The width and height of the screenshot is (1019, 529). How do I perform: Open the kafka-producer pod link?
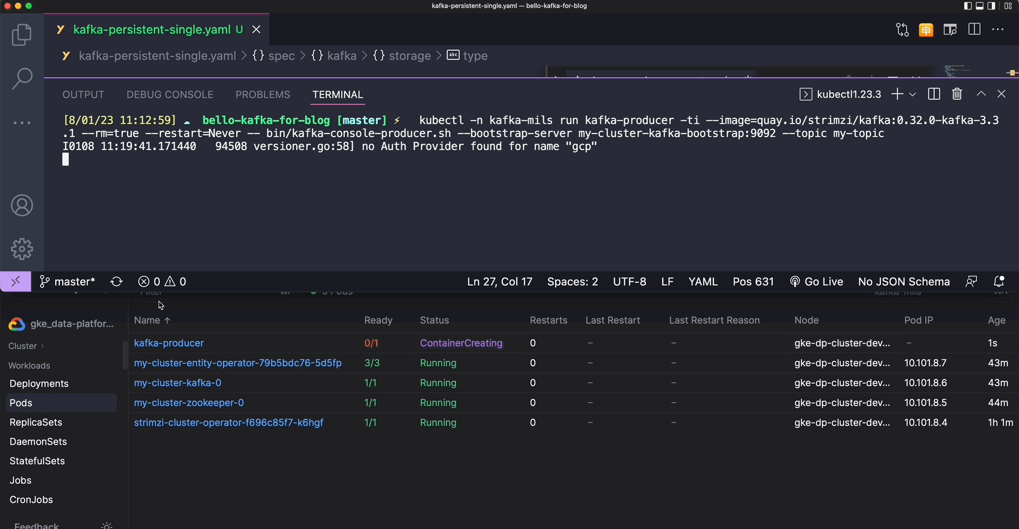[169, 343]
